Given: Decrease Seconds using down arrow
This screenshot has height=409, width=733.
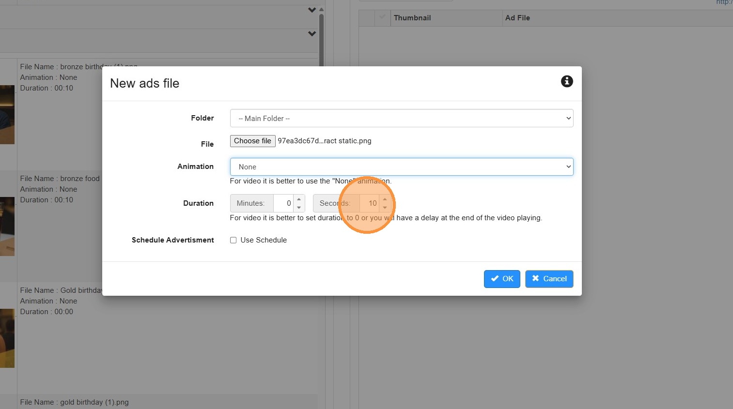Looking at the screenshot, I should [385, 208].
